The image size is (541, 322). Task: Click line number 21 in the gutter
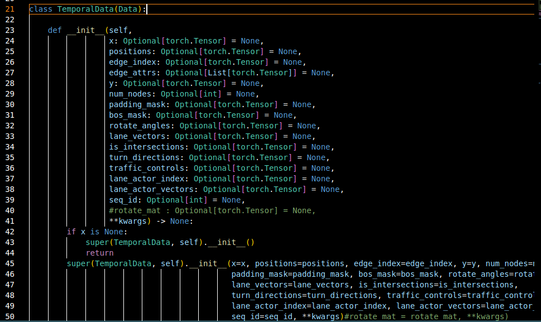point(9,9)
